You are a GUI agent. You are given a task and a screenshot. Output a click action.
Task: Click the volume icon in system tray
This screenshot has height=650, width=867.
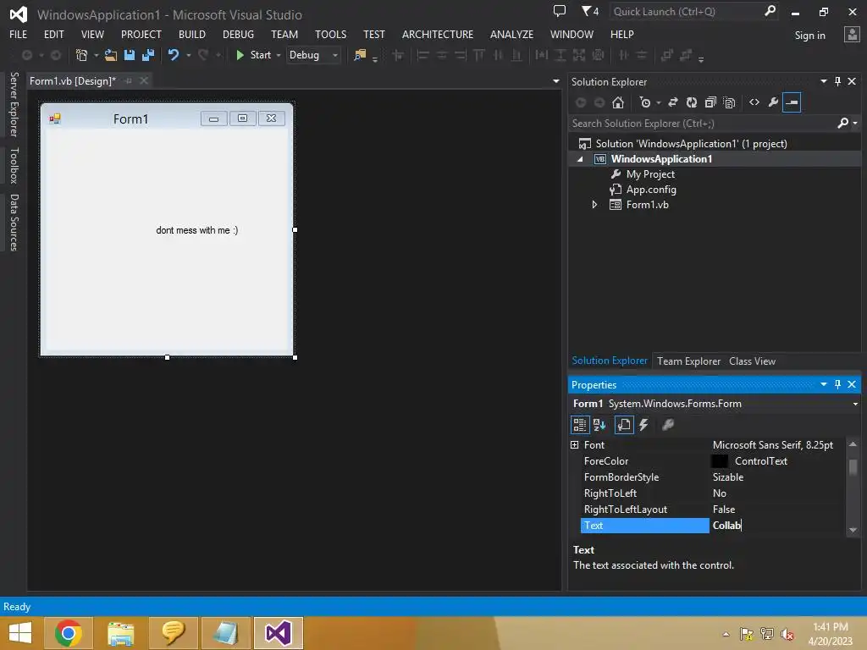pos(787,634)
